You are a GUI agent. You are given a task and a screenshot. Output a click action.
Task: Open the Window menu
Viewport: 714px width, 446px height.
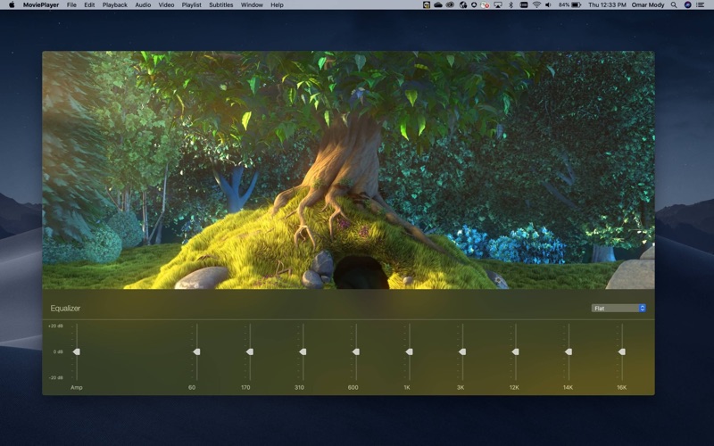[x=252, y=5]
